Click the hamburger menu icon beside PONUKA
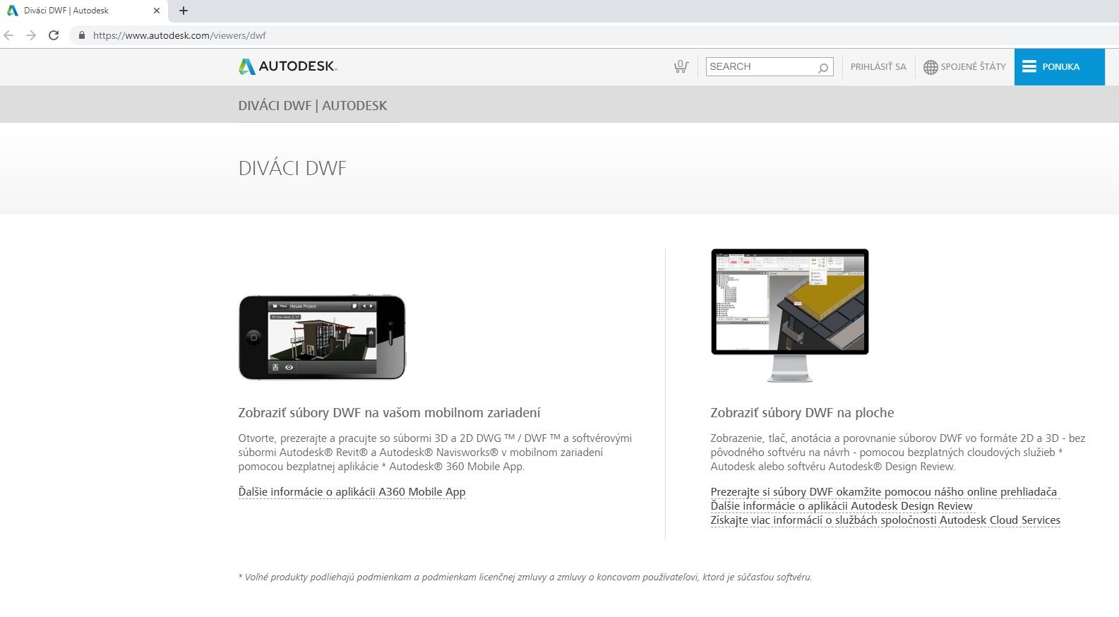 click(x=1029, y=66)
